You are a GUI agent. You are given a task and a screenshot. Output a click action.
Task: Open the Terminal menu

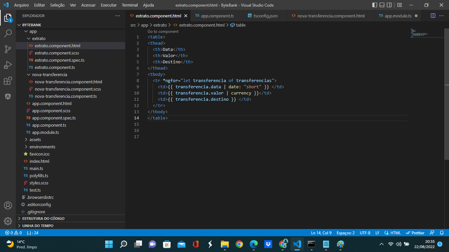130,5
